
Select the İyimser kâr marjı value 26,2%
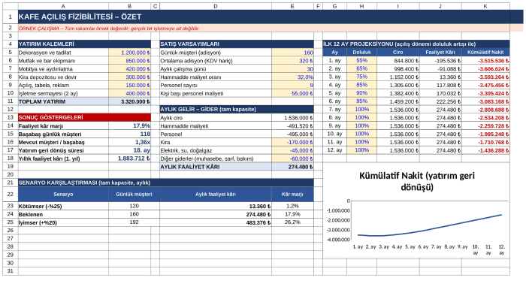click(x=292, y=222)
